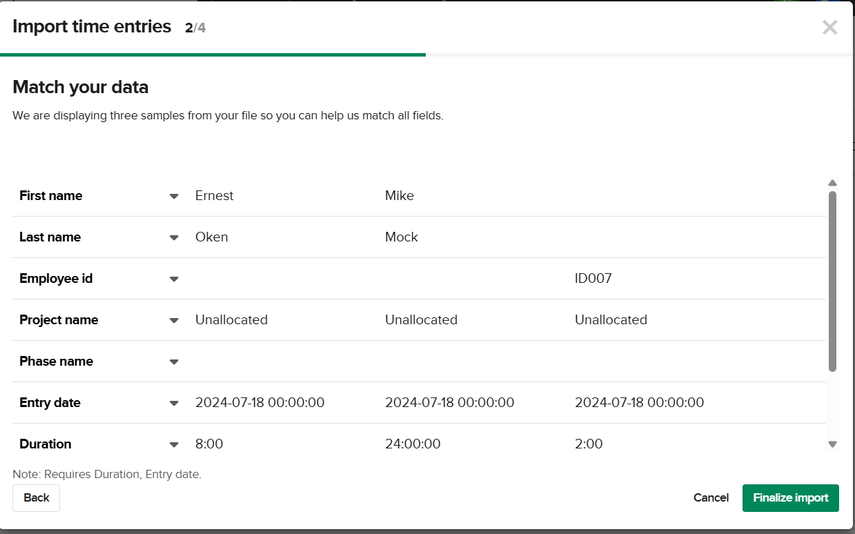Click the green progress bar
855x534 pixels.
[213, 52]
